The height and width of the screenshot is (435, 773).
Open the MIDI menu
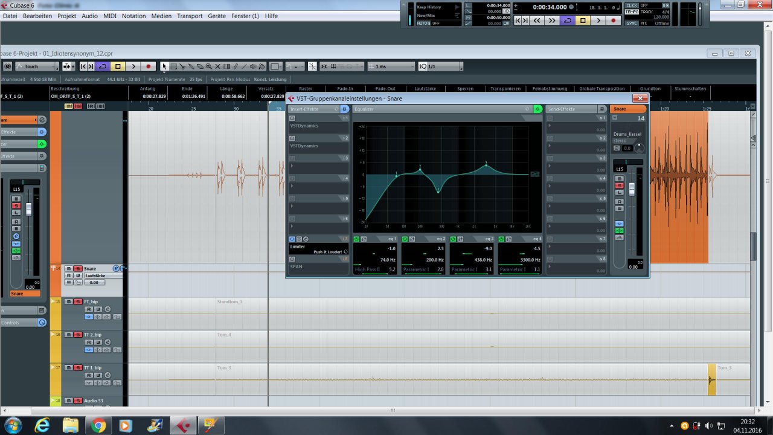coord(110,16)
